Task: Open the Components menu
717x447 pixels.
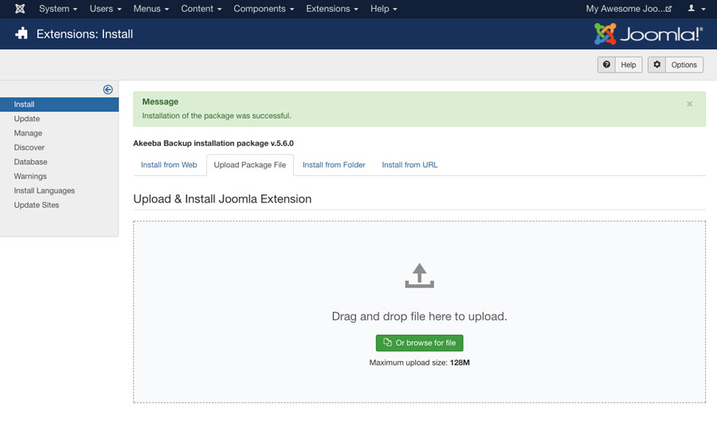Action: 264,9
